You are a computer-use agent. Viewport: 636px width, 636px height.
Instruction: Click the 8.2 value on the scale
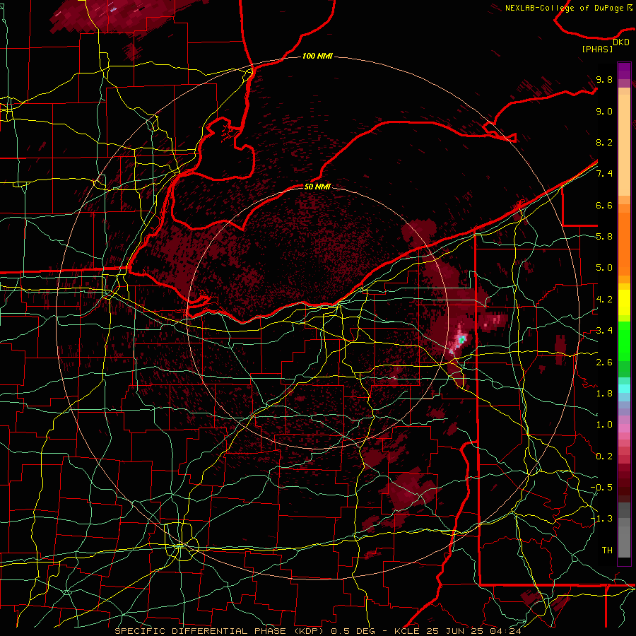[x=604, y=142]
